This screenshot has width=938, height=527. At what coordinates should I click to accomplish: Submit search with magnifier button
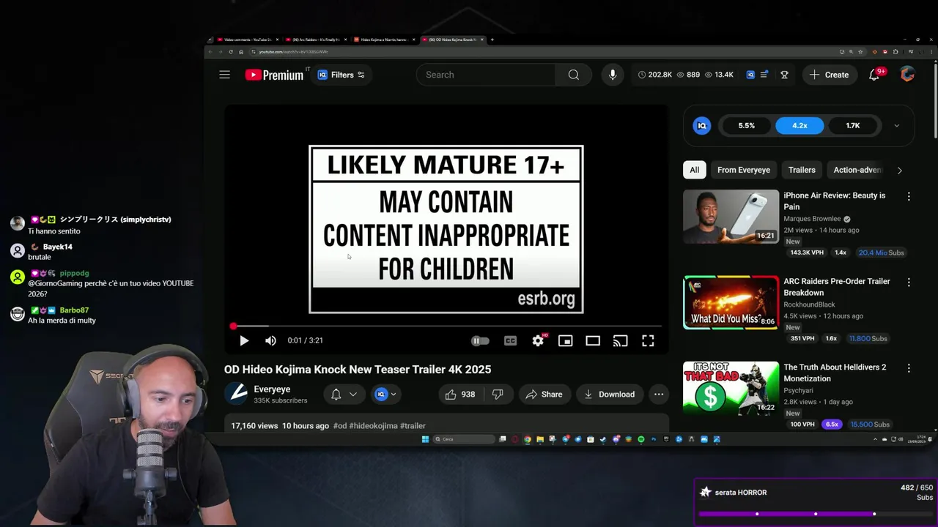574,75
